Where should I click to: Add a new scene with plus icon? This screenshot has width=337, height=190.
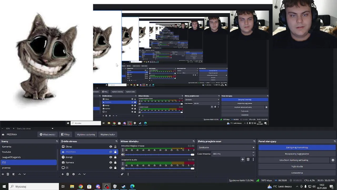(3, 174)
